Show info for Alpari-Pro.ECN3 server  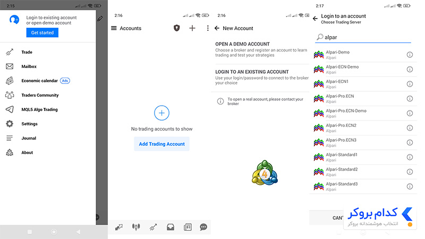coord(410,142)
